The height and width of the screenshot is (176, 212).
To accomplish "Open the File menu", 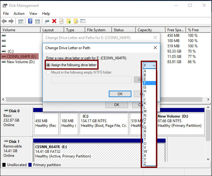I will tap(6, 14).
